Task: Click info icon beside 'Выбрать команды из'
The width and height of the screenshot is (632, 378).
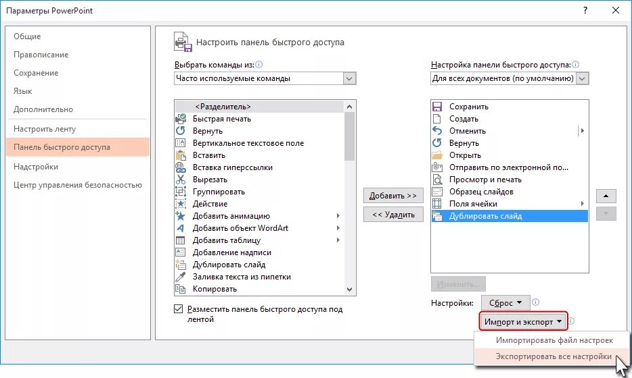Action: [x=258, y=64]
